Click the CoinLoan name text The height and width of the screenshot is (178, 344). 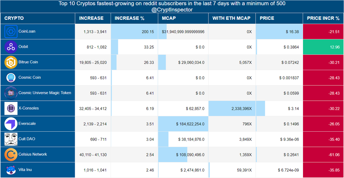tap(27, 31)
